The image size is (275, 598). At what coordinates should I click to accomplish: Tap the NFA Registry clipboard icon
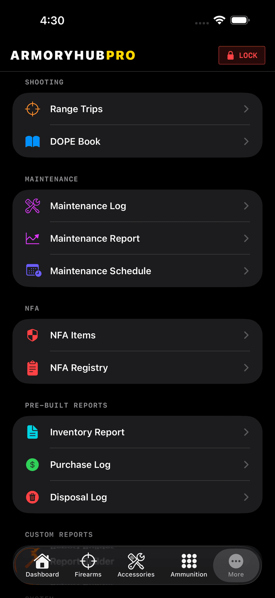[33, 368]
